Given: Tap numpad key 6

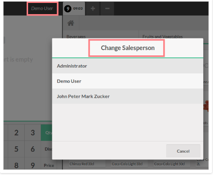Looking at the screenshot, I should (33, 149).
